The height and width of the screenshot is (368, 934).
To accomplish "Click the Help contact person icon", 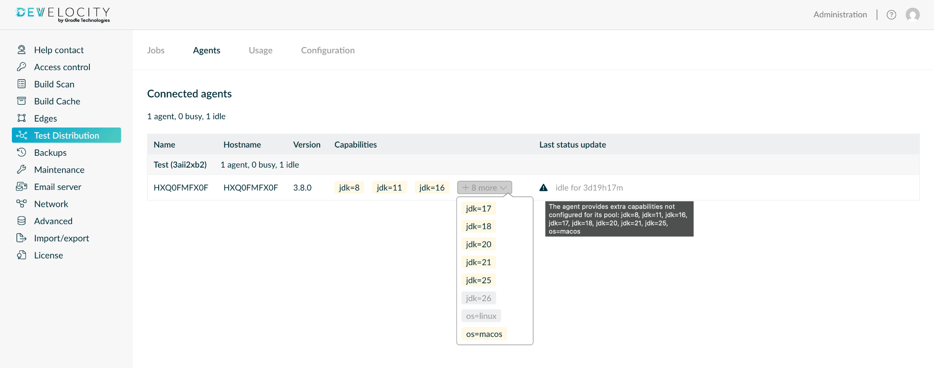I will point(21,50).
